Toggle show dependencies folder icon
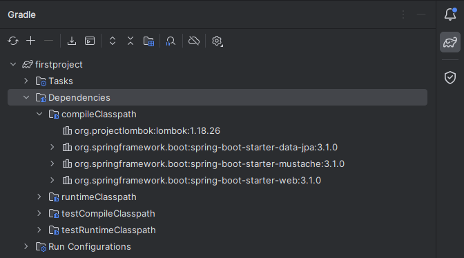 (x=148, y=41)
